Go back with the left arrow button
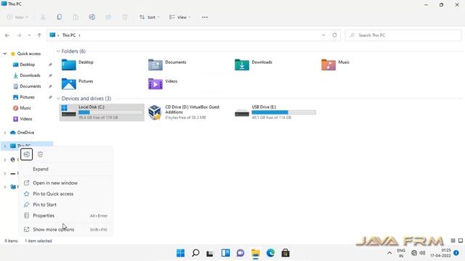Image resolution: width=465 pixels, height=261 pixels. click(x=7, y=36)
